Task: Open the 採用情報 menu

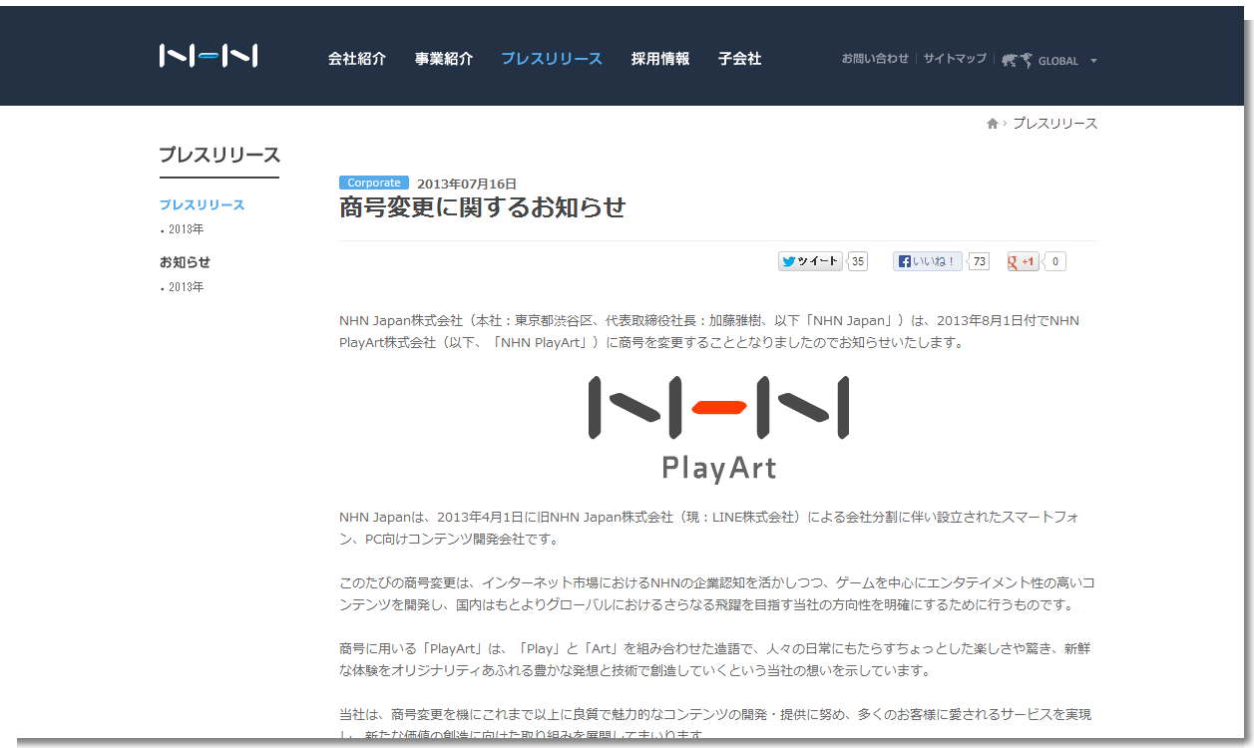Action: pyautogui.click(x=660, y=59)
